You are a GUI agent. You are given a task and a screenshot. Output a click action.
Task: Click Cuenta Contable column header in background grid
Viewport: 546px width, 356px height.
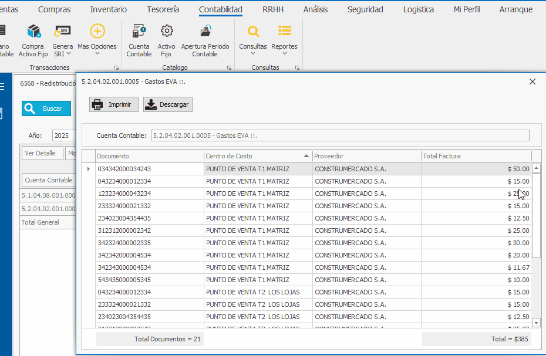pyautogui.click(x=49, y=180)
